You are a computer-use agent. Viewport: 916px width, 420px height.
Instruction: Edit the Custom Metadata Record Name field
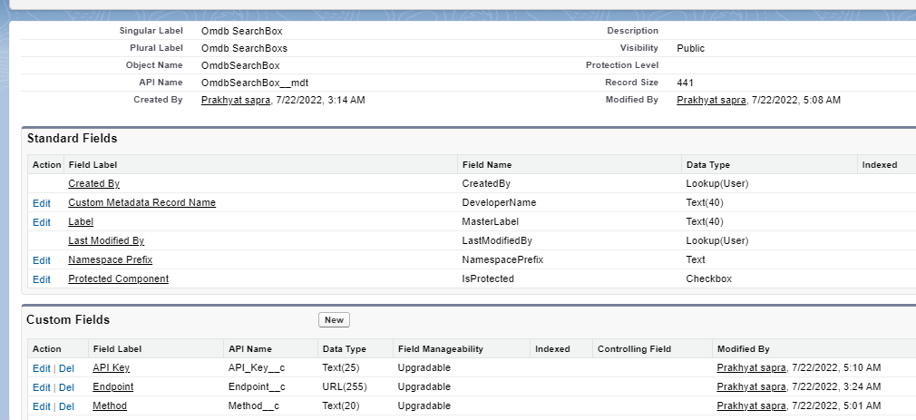tap(42, 203)
